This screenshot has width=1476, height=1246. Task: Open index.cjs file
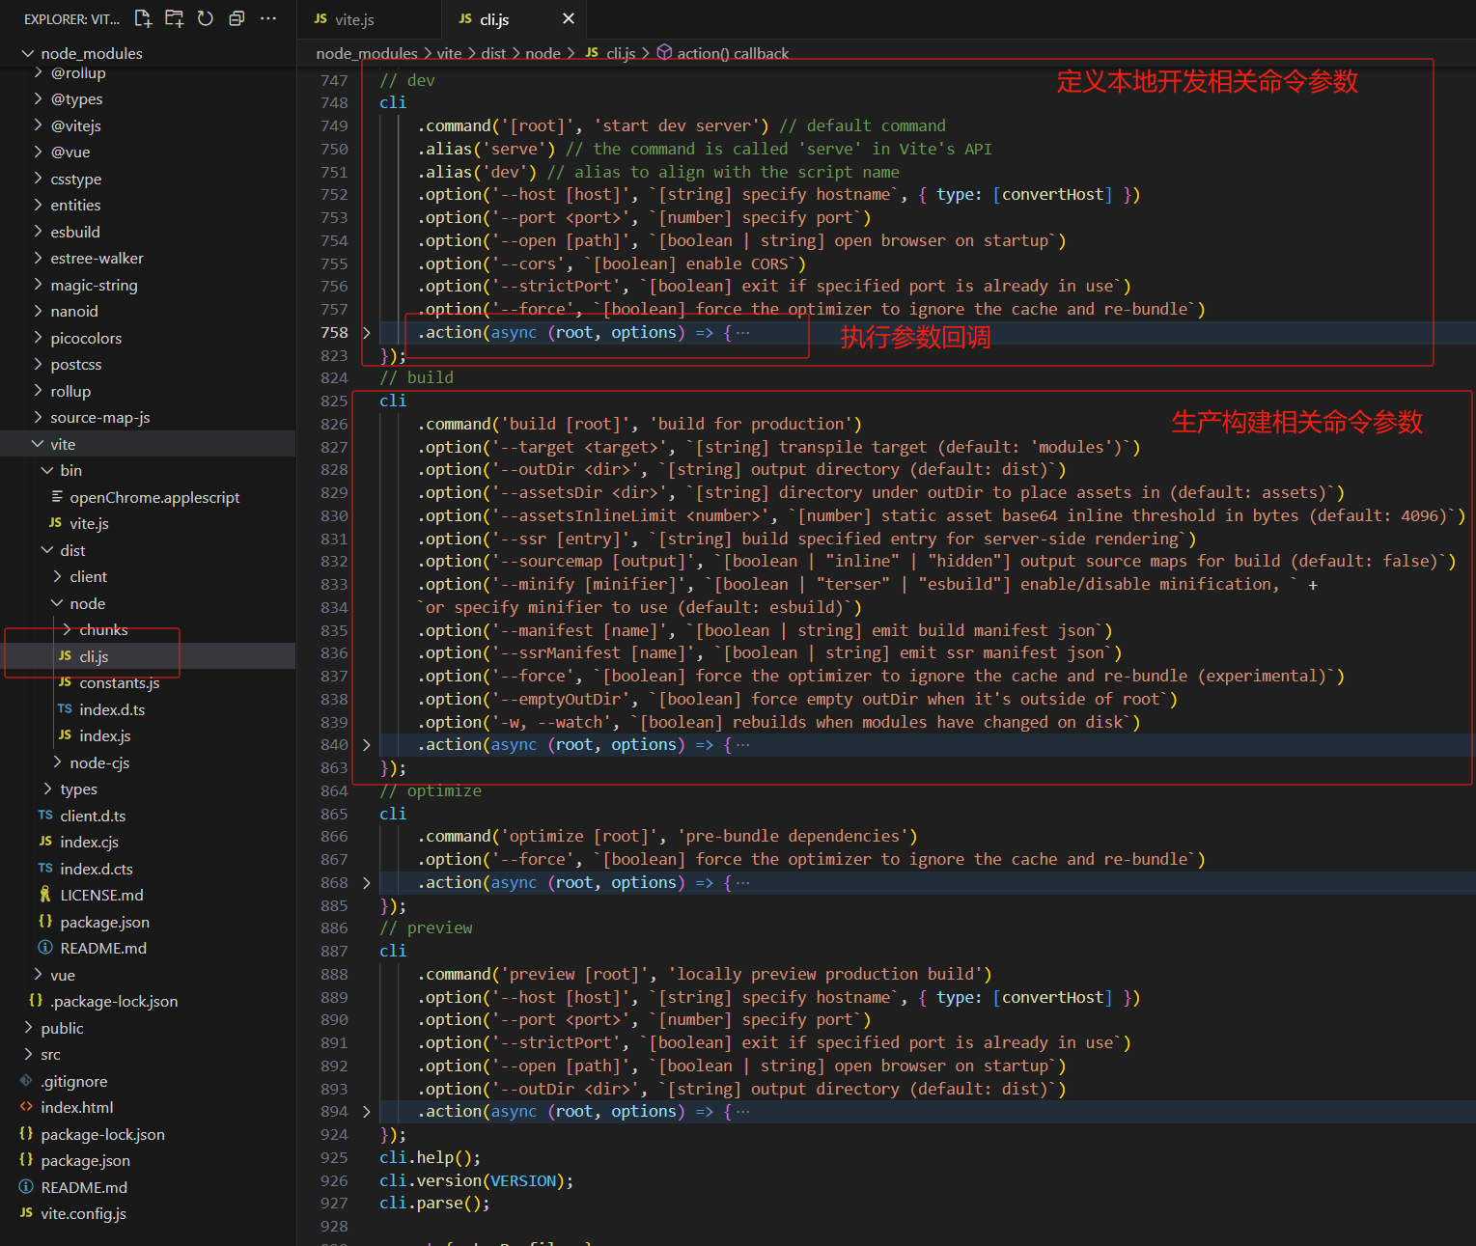coord(148,842)
